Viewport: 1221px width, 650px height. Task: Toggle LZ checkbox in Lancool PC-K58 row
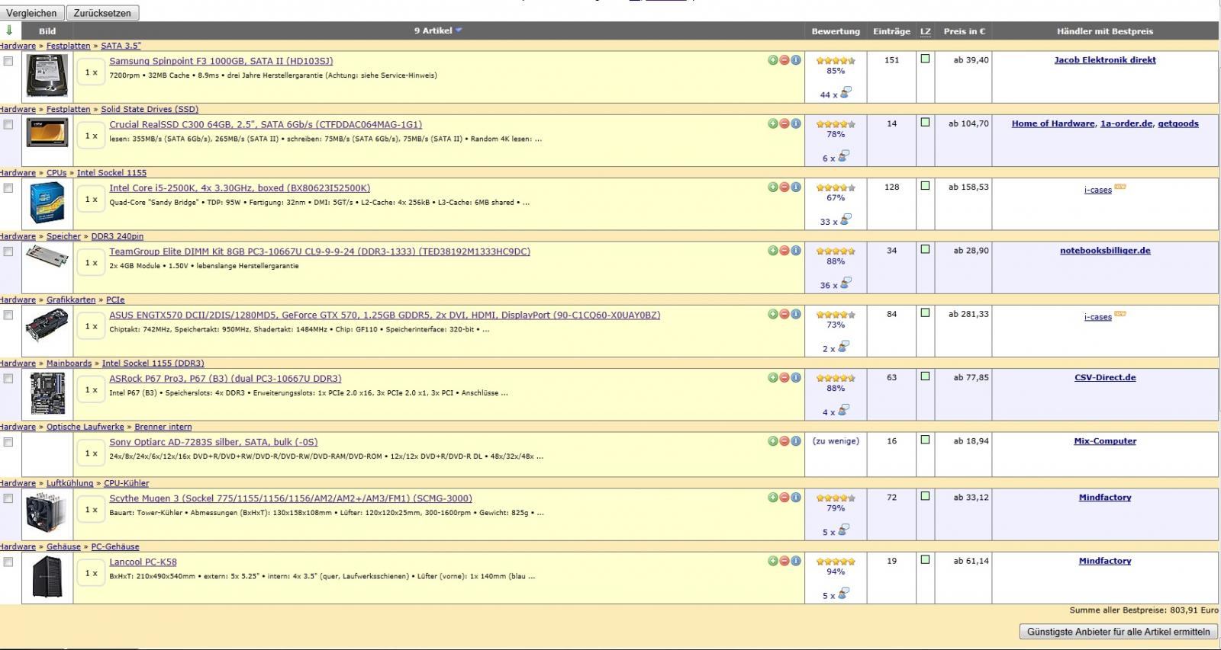[925, 559]
